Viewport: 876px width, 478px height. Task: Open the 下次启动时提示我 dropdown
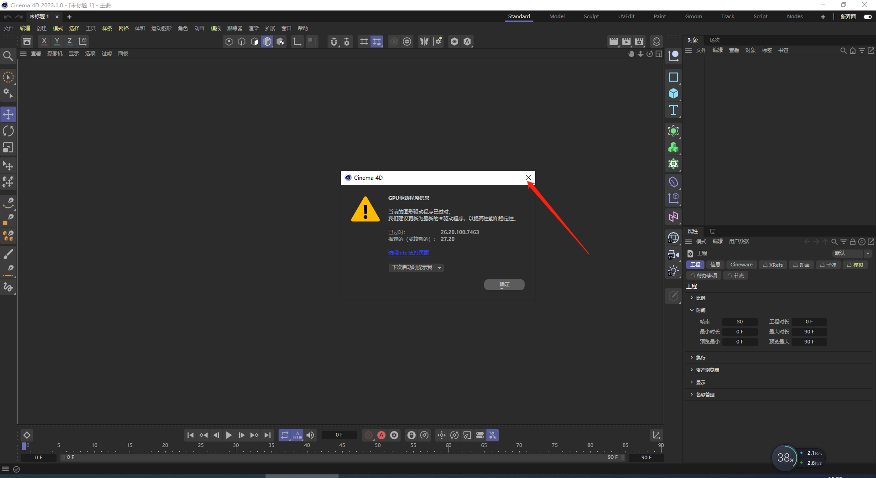coord(416,268)
